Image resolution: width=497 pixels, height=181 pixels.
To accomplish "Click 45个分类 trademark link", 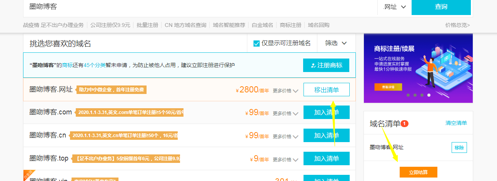I will click(95, 65).
